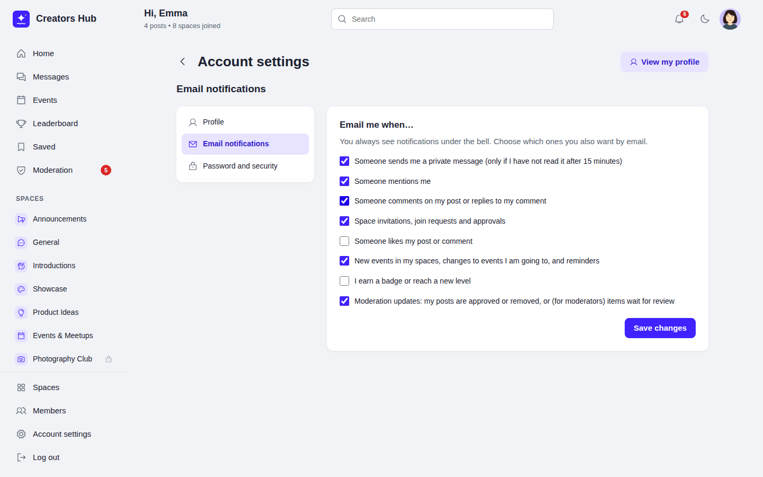This screenshot has width=763, height=477.
Task: Click the Saved bookmark icon
Action: [x=21, y=147]
